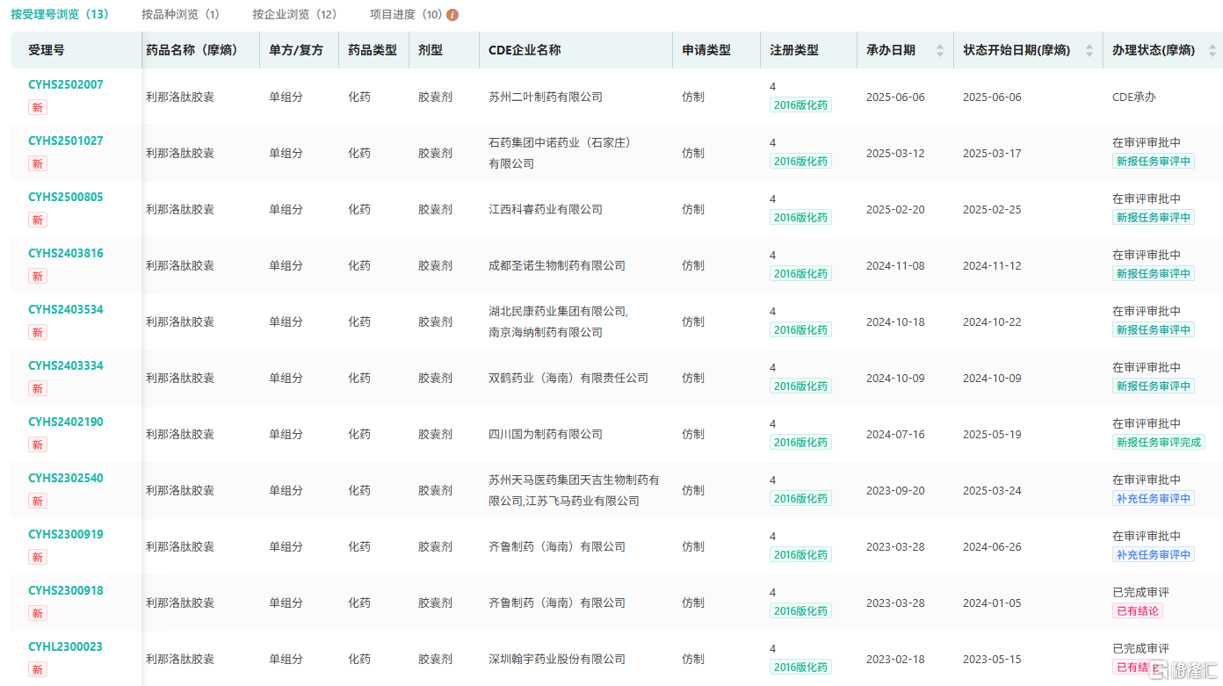Click the 申请类型 column header

pyautogui.click(x=706, y=51)
